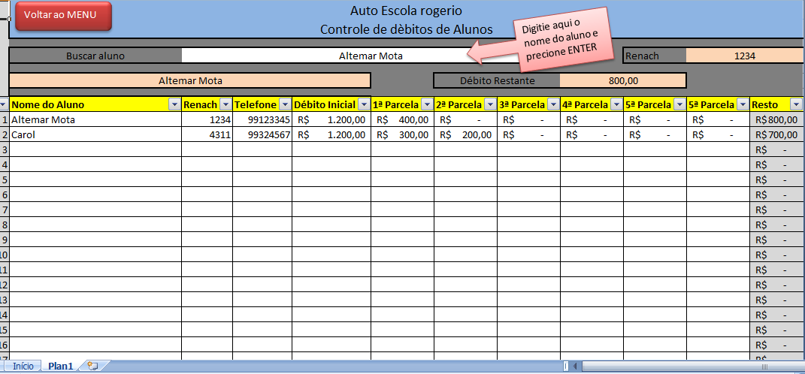Select 1ª Parcela cell R$ 400,00

pyautogui.click(x=403, y=120)
